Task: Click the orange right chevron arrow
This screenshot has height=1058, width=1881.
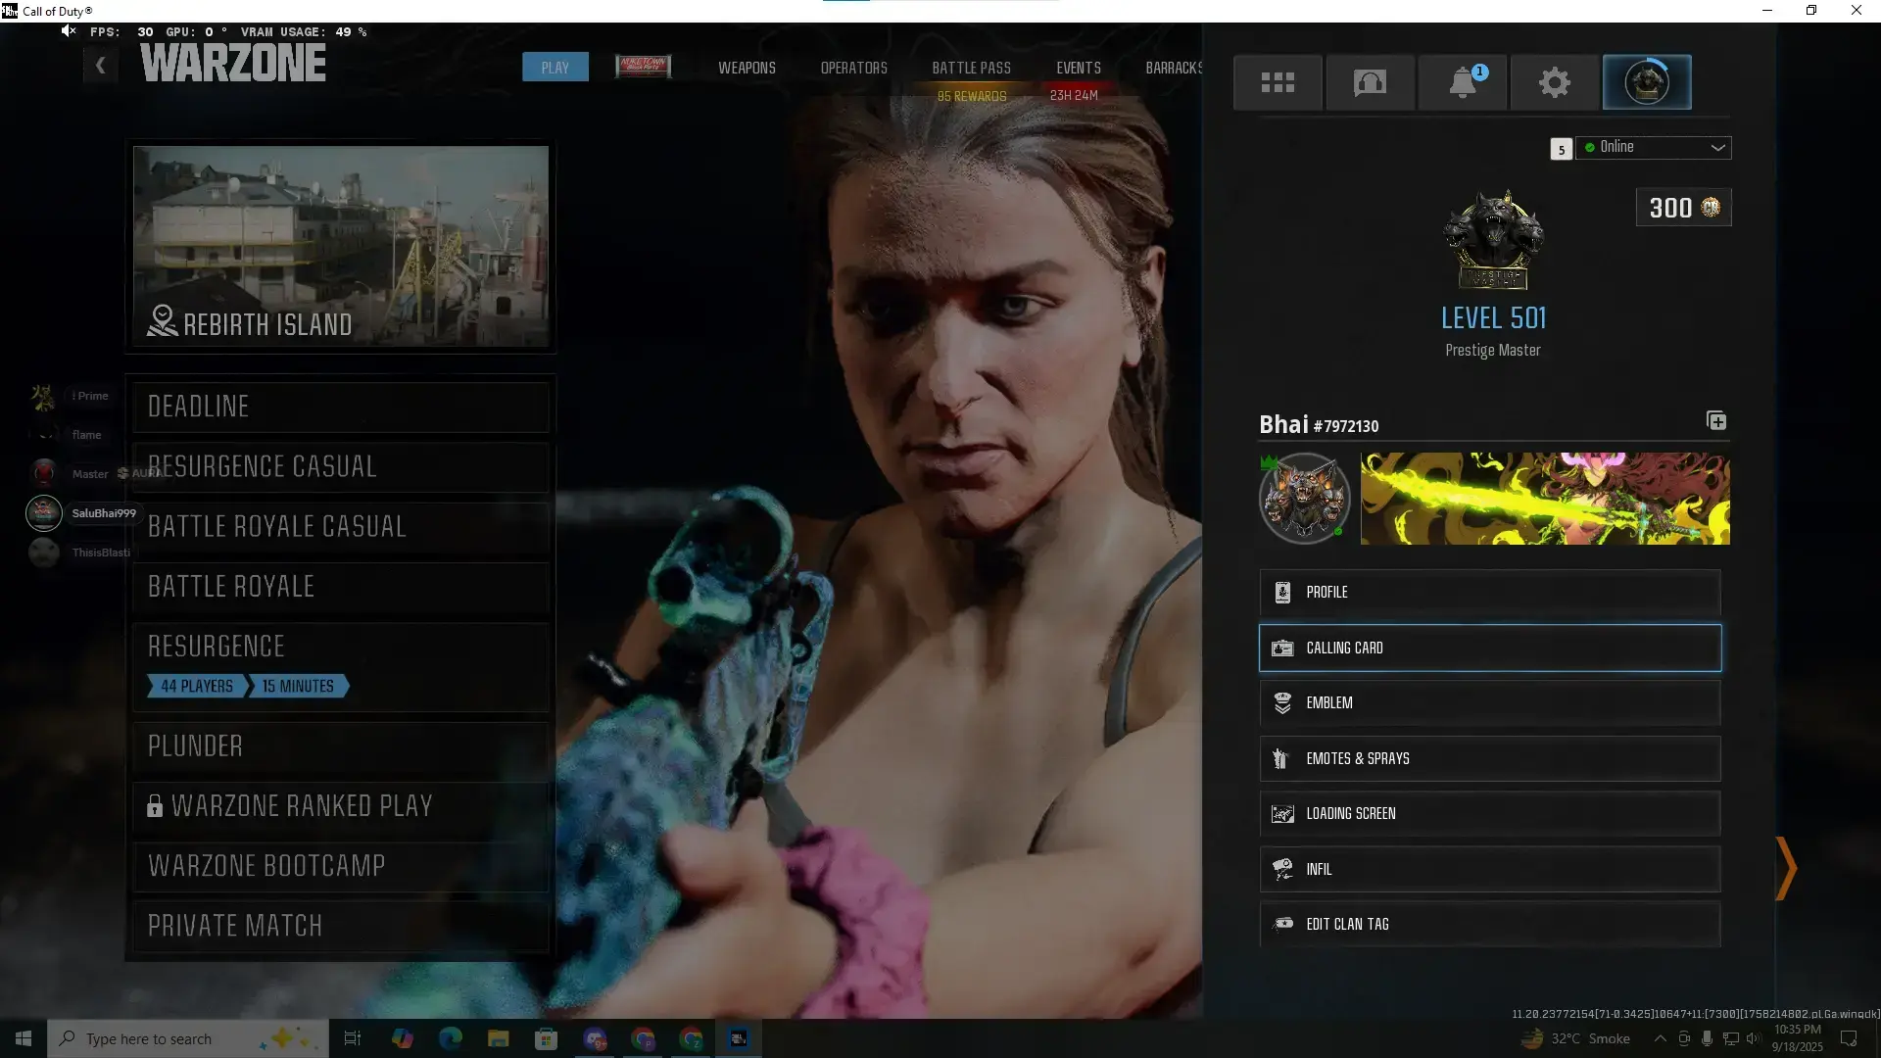Action: 1786,868
